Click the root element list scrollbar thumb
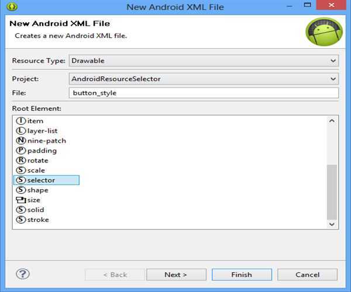The height and width of the screenshot is (292, 351). point(332,191)
